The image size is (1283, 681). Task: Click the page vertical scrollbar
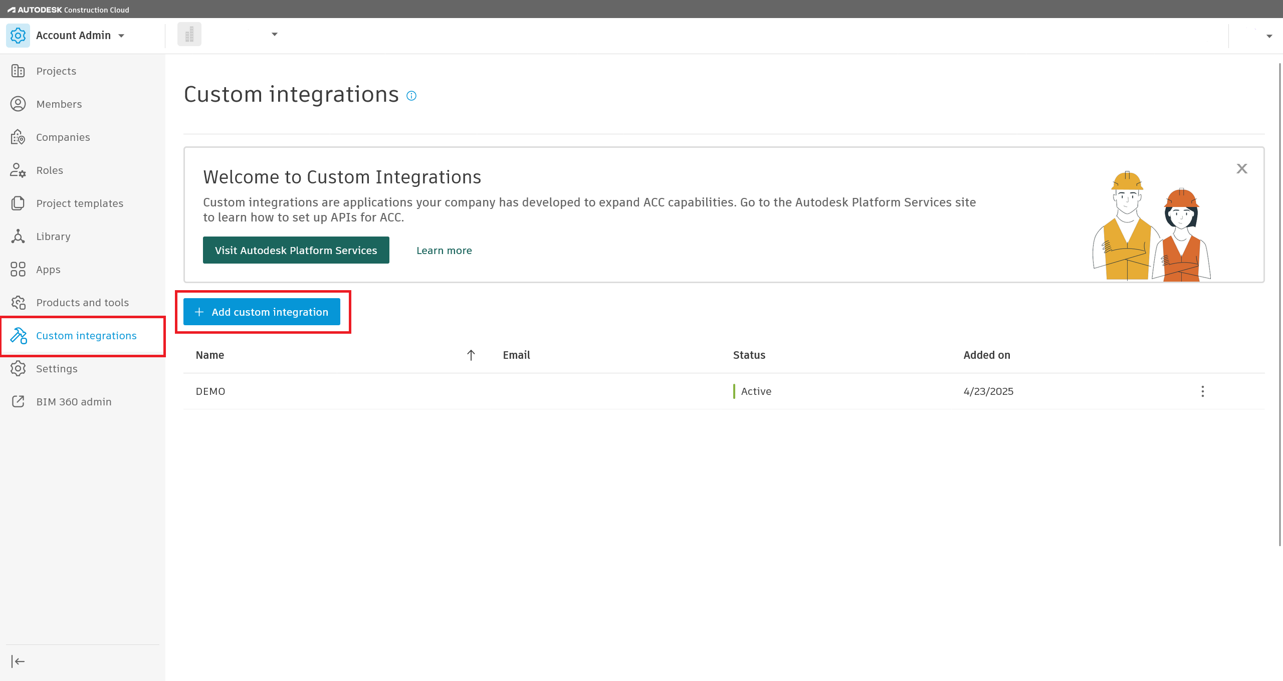coord(1279,305)
